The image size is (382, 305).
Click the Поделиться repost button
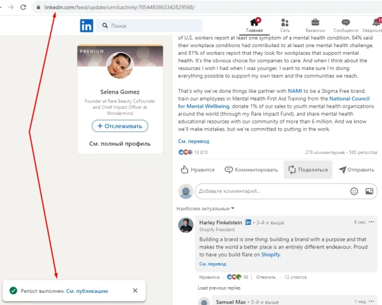(x=308, y=169)
